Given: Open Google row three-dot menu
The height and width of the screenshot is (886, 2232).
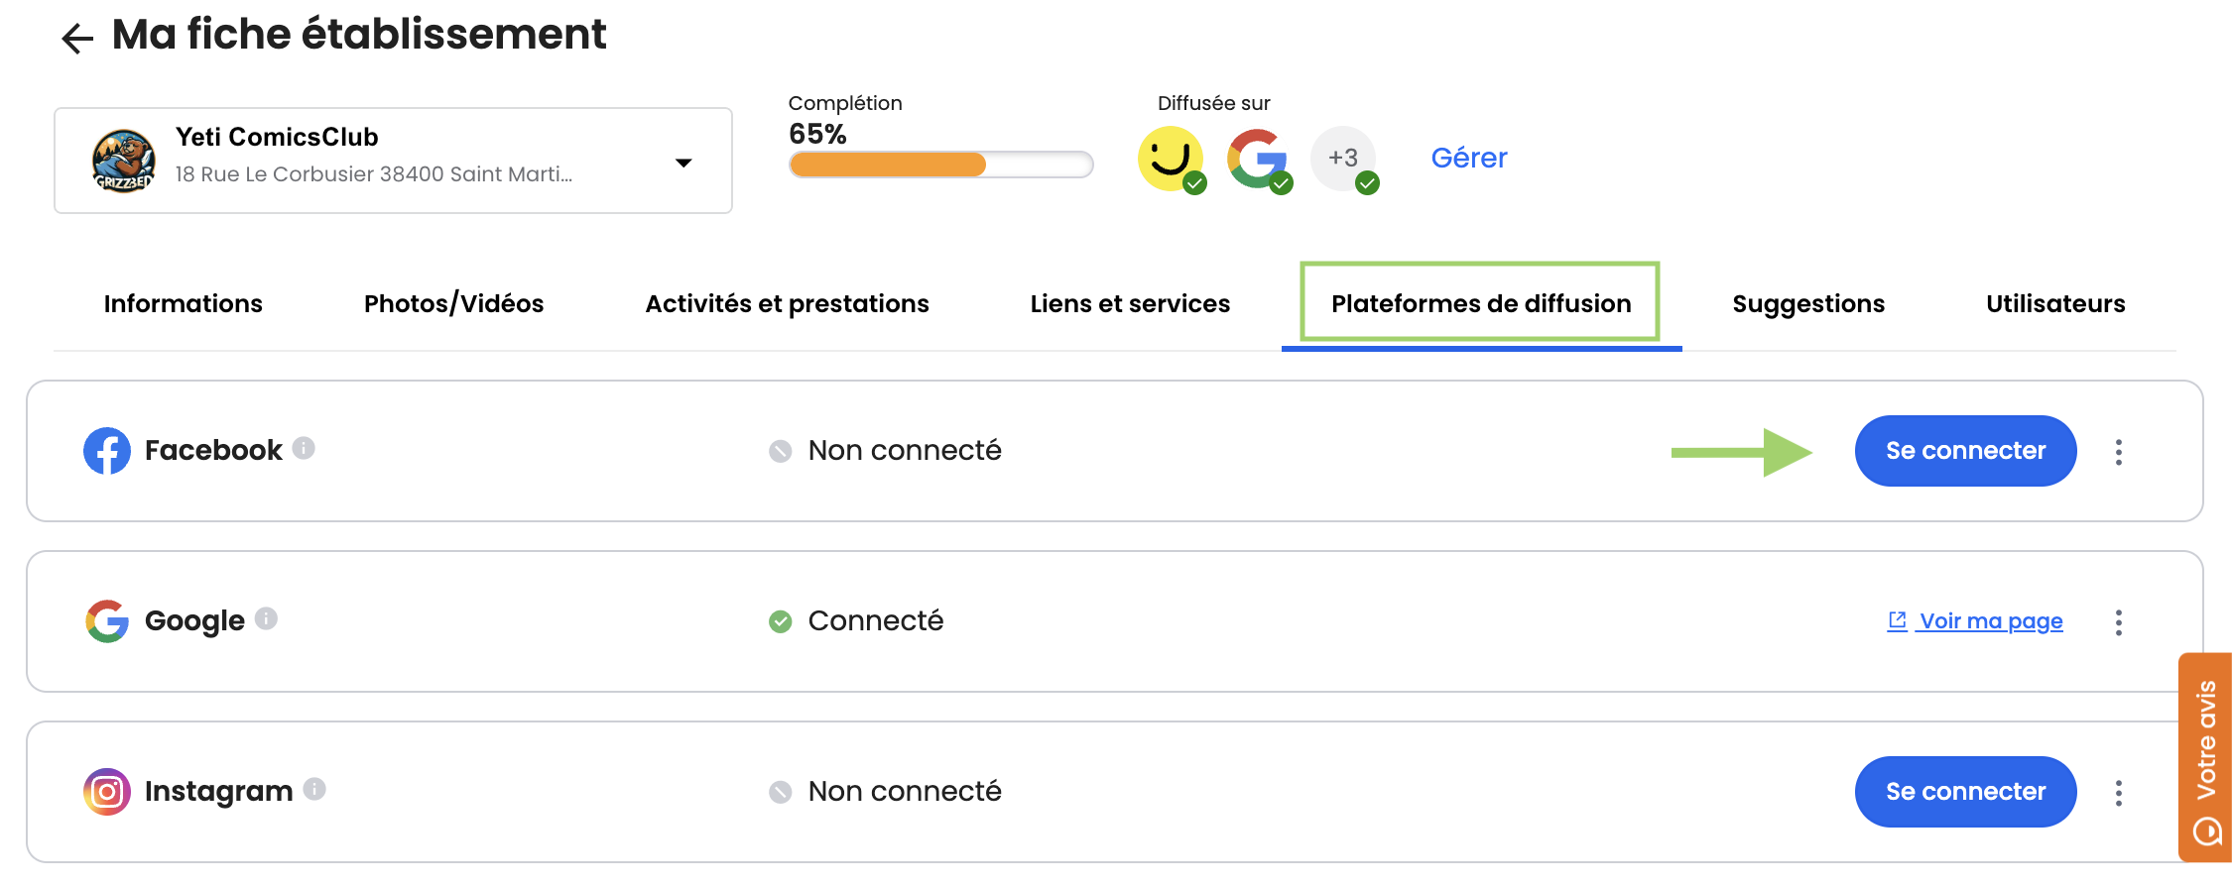Looking at the screenshot, I should (x=2119, y=622).
